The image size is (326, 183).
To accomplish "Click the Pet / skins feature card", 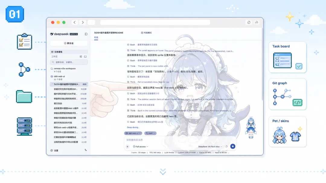I will coord(288,132).
